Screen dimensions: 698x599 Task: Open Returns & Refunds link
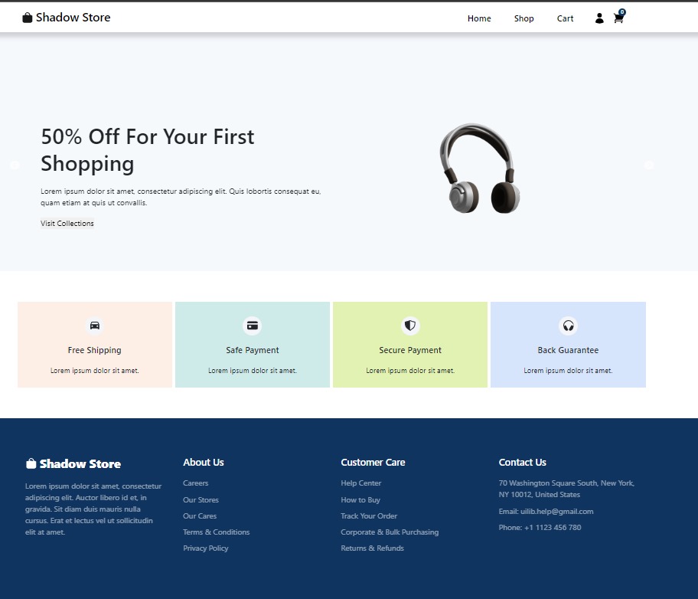tap(372, 548)
